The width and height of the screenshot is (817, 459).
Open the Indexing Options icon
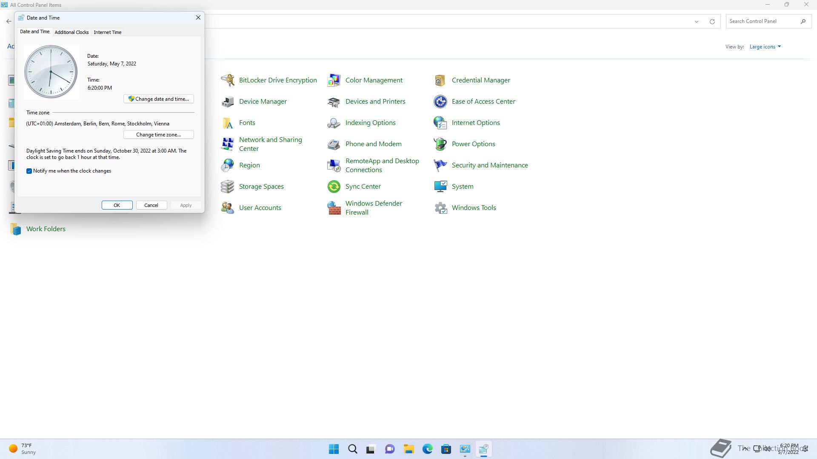tap(334, 123)
